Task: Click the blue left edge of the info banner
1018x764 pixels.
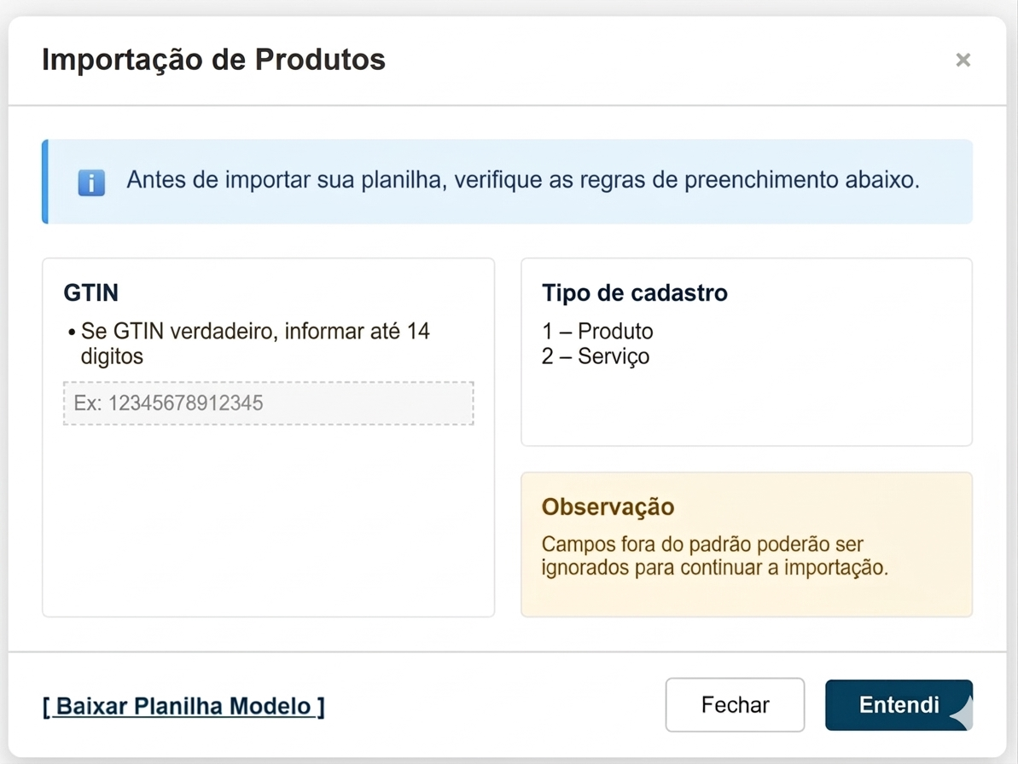Action: (45, 182)
